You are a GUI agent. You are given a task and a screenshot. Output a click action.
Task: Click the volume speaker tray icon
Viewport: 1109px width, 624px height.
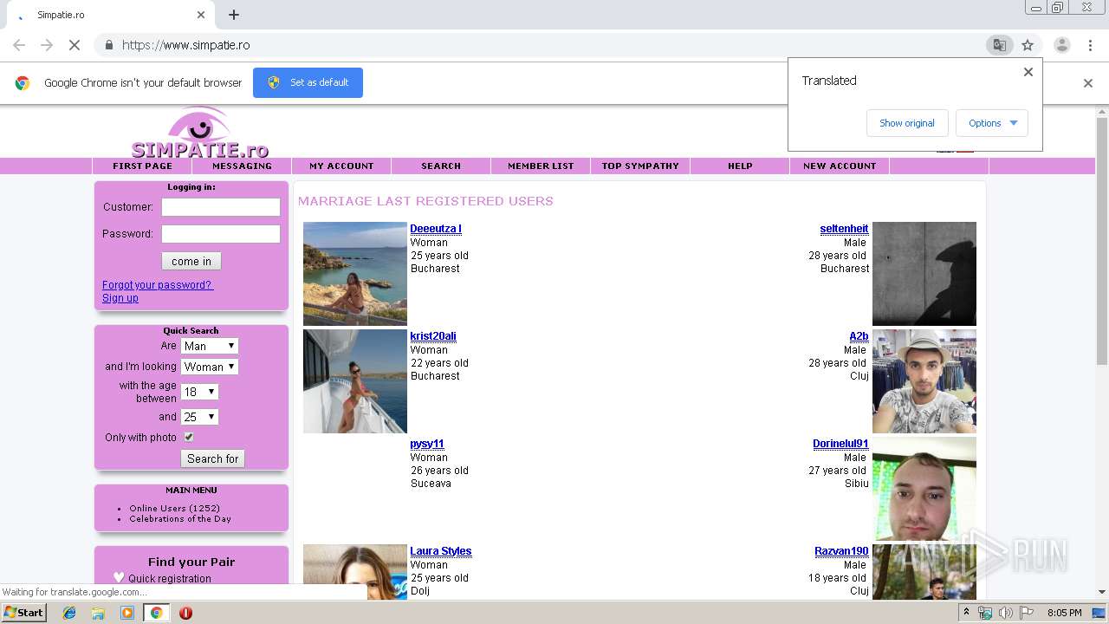(1005, 613)
